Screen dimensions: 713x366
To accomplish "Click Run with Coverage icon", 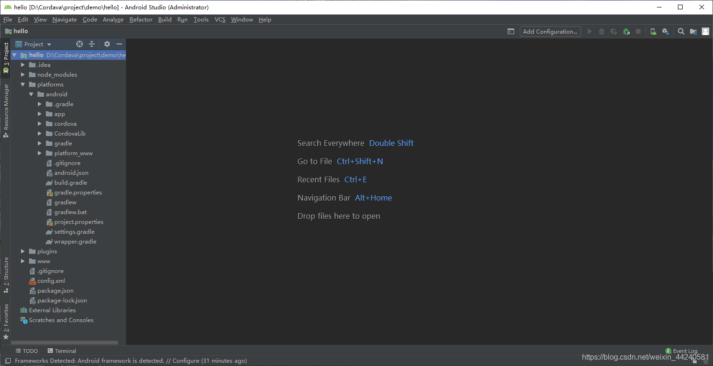I will click(614, 31).
